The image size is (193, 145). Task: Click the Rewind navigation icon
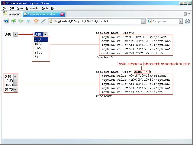[6, 21]
